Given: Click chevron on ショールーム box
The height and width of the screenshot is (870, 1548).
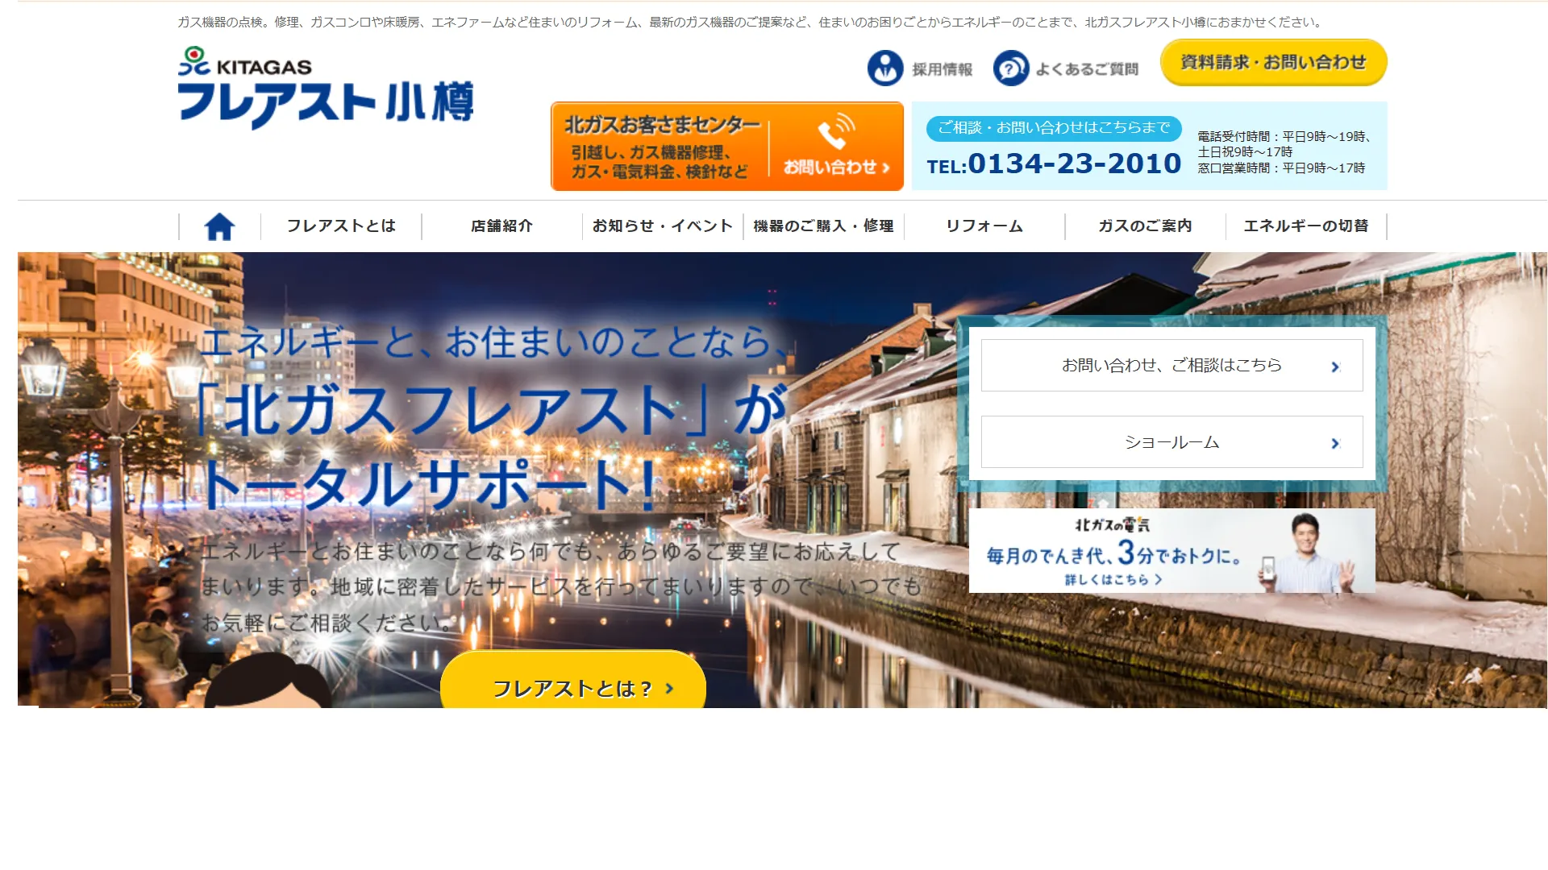Looking at the screenshot, I should click(1335, 443).
